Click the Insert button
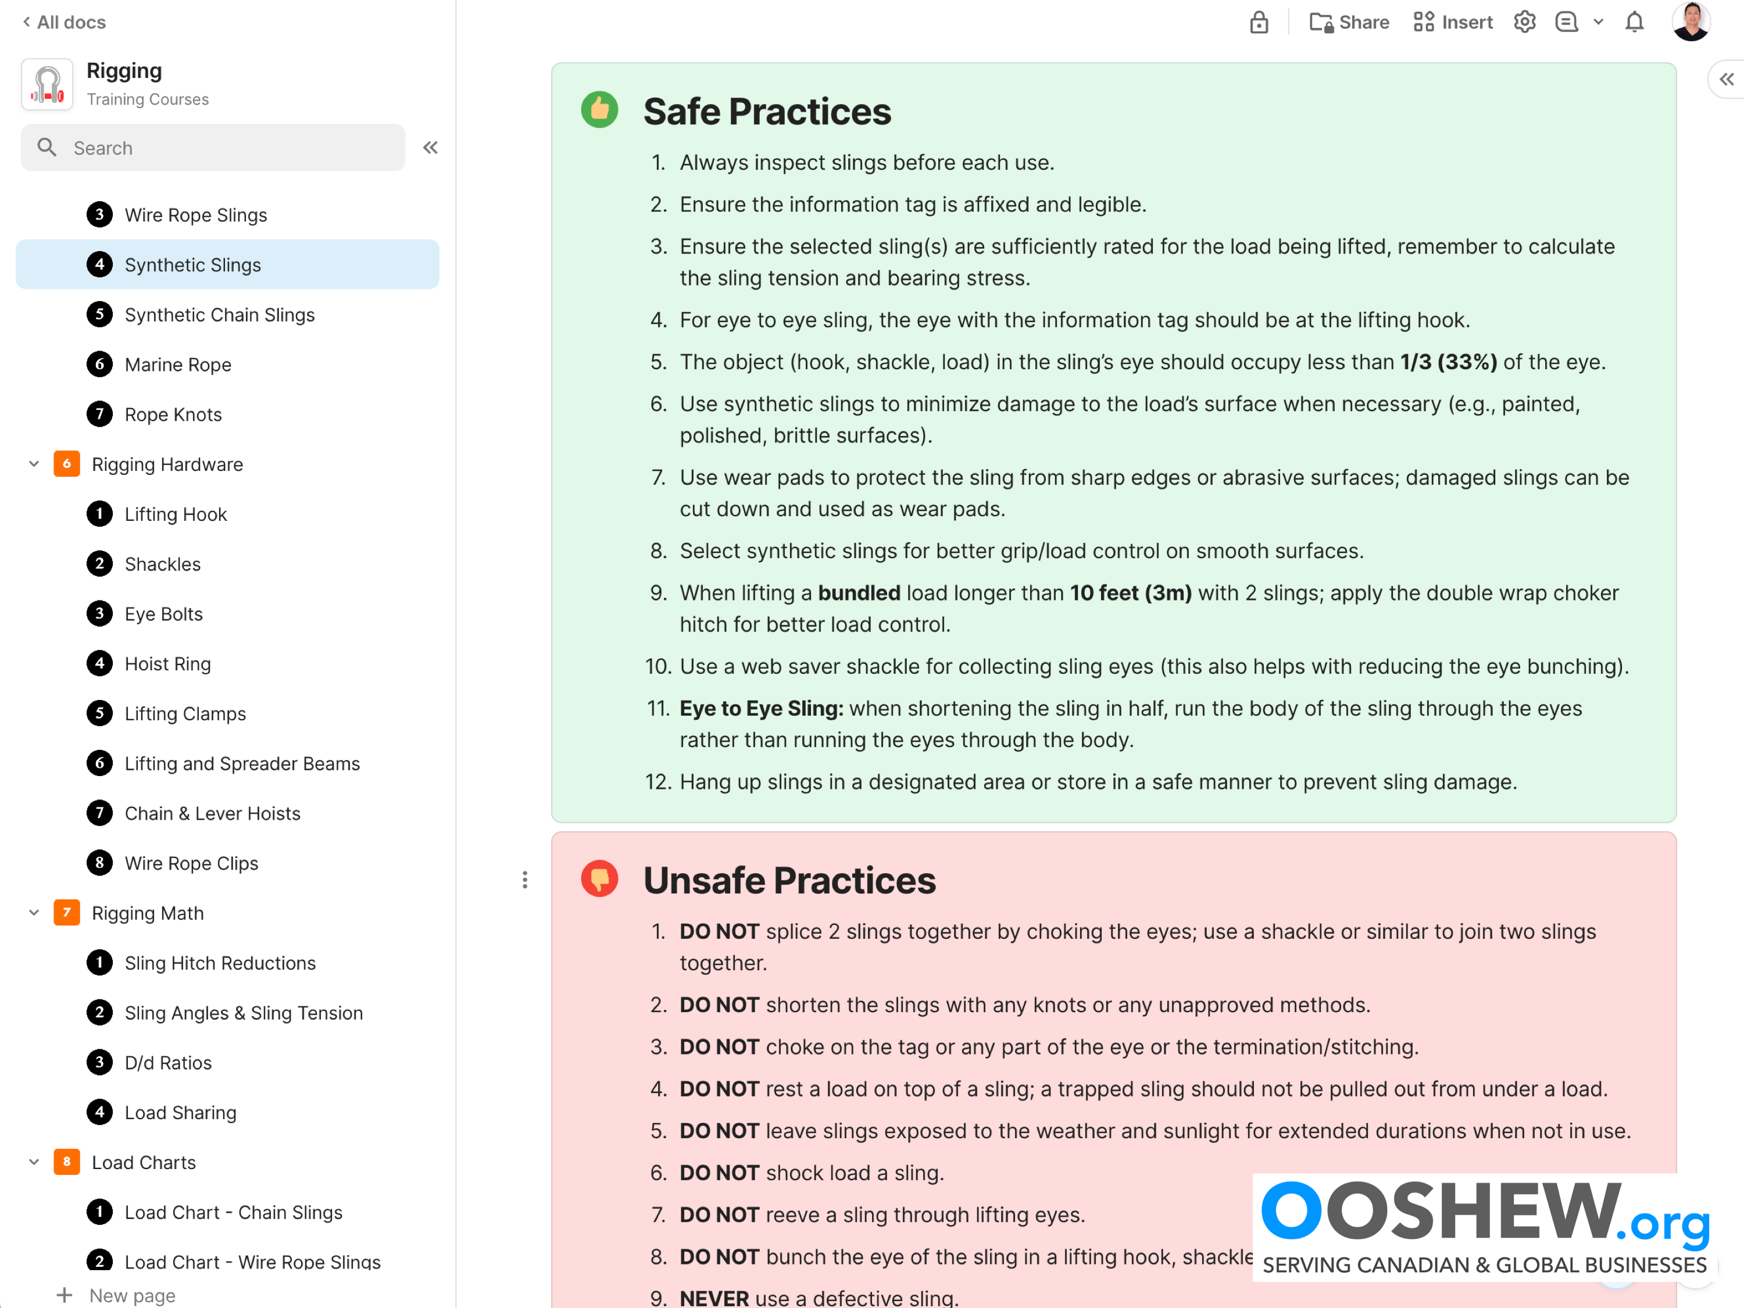 click(x=1453, y=22)
